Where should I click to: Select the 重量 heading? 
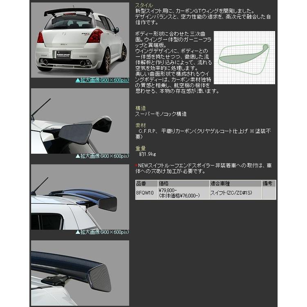point(141,148)
